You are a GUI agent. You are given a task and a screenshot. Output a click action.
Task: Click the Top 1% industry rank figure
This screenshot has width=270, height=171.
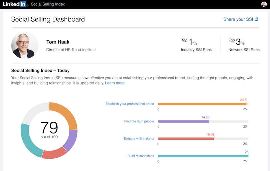189,42
